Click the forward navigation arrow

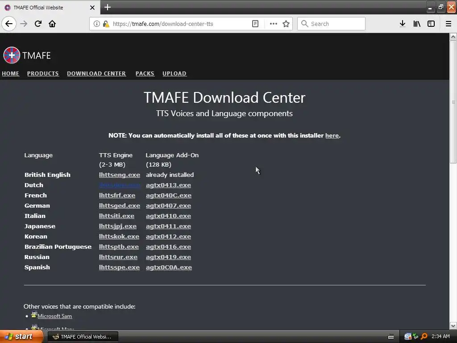24,24
